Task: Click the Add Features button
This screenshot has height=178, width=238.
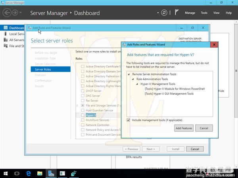Action: (x=184, y=128)
